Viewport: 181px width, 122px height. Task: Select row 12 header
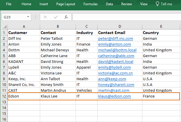(4, 96)
